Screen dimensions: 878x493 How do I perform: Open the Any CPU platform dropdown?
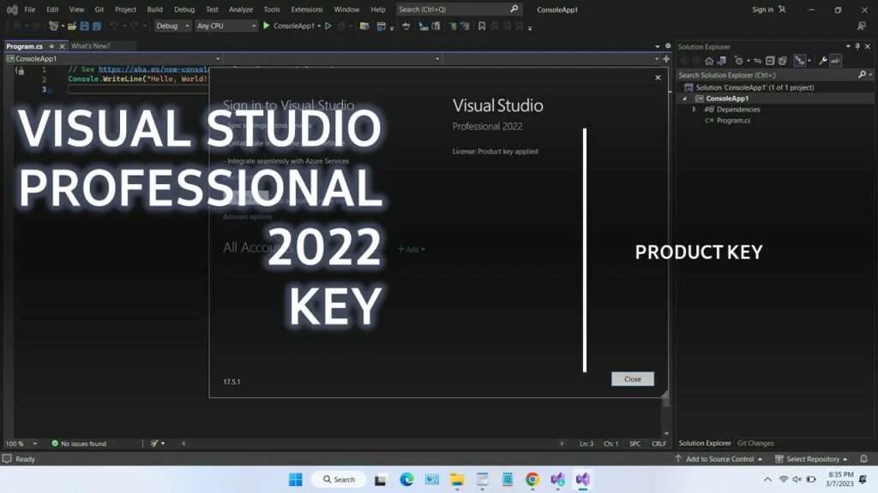point(226,26)
